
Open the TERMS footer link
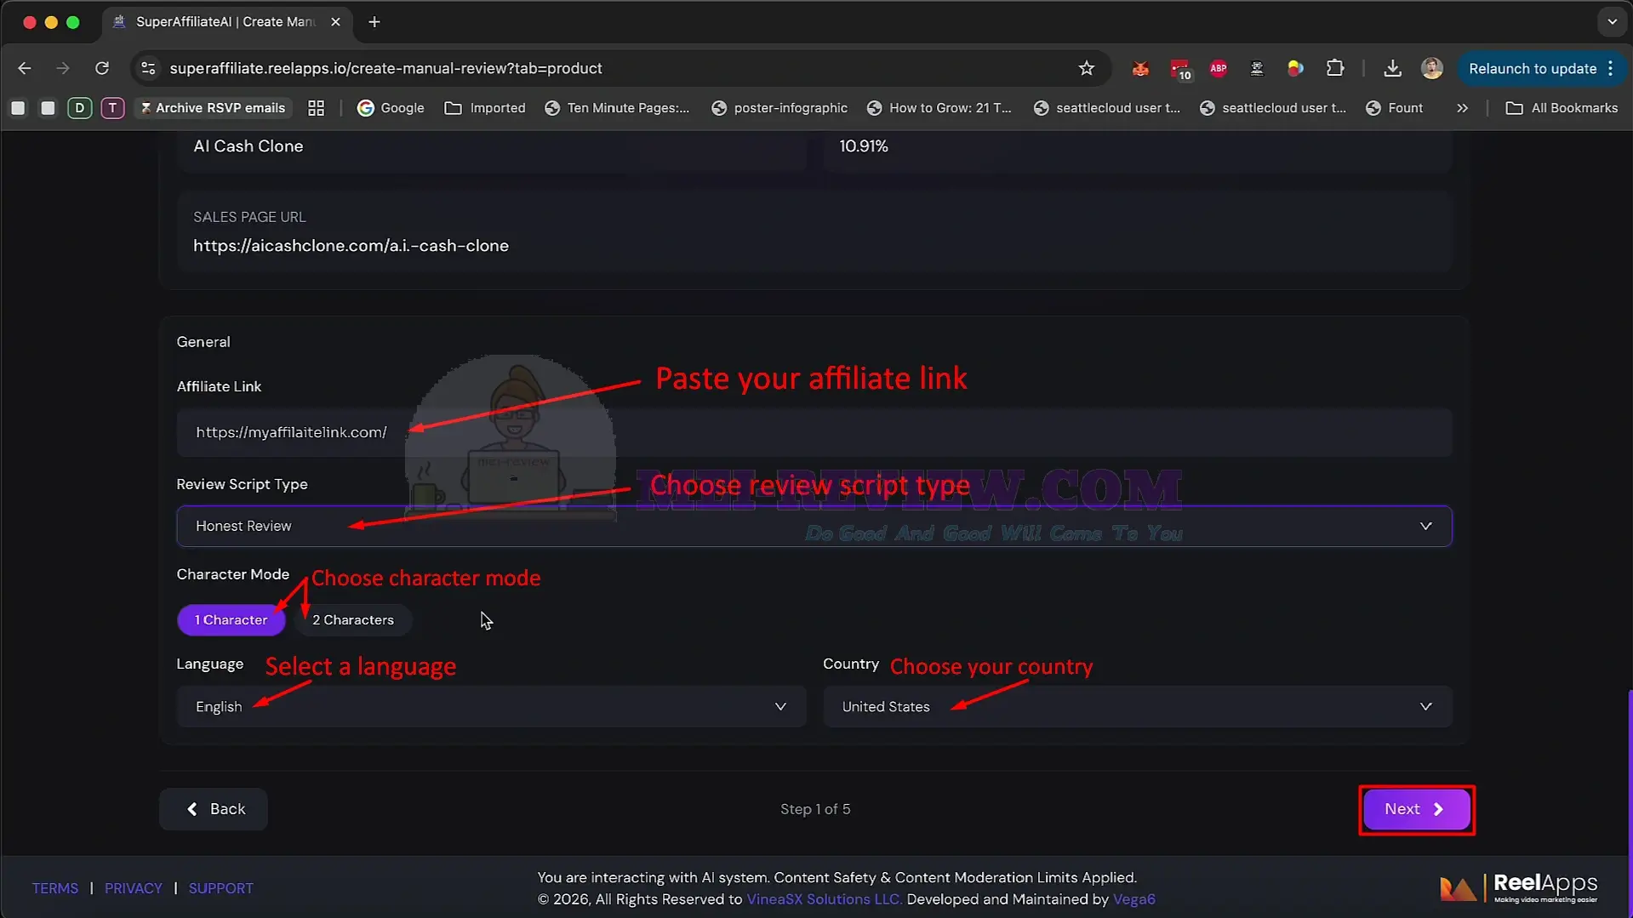coord(55,888)
